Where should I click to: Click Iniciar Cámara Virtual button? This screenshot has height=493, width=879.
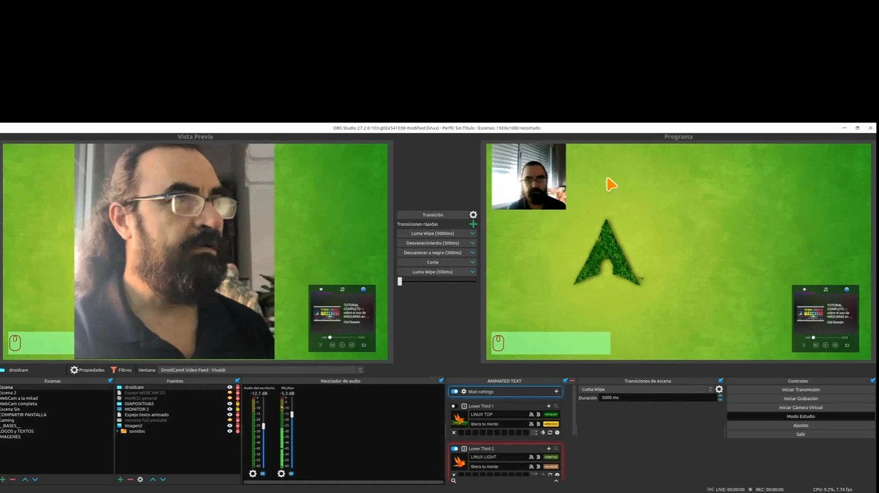pyautogui.click(x=801, y=407)
